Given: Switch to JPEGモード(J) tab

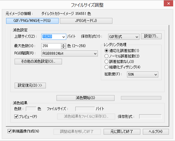Looking at the screenshot, I should point(86,21).
